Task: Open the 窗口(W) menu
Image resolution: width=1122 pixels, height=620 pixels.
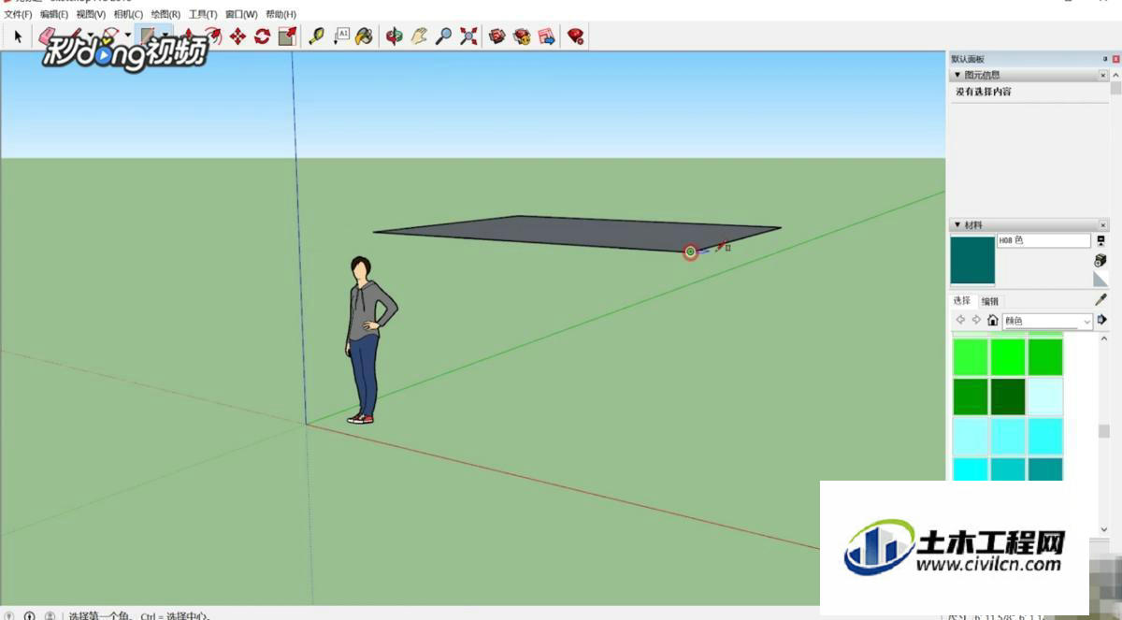Action: [x=241, y=15]
